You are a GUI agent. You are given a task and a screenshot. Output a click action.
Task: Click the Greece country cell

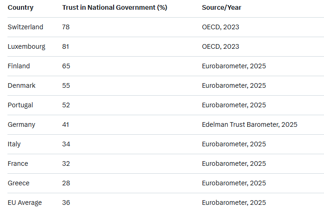click(19, 183)
